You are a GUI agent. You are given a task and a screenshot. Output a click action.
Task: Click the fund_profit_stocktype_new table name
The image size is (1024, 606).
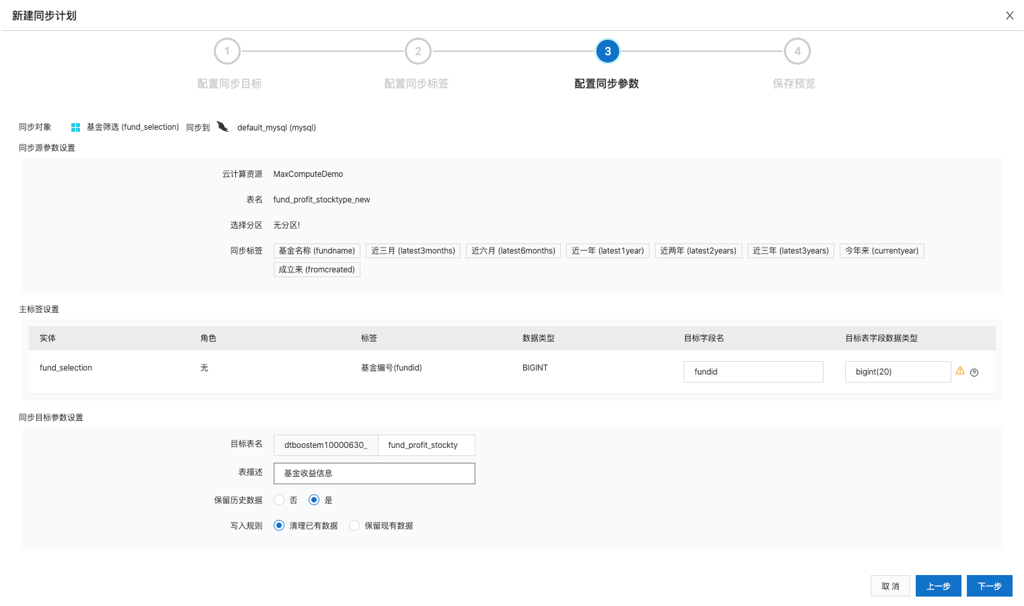coord(321,200)
